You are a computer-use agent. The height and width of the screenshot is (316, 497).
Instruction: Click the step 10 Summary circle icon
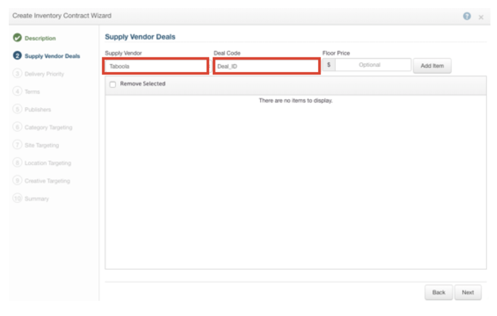pos(17,198)
